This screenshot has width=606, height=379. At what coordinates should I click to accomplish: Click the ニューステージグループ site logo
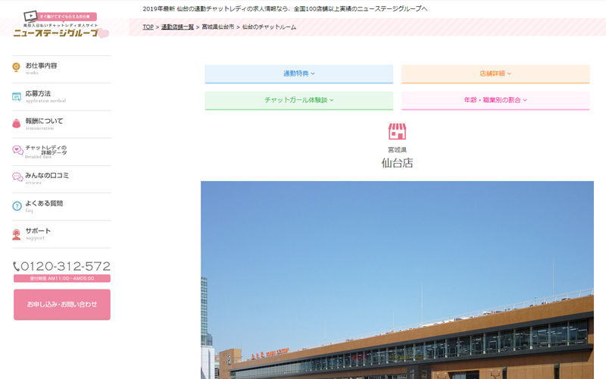click(61, 24)
